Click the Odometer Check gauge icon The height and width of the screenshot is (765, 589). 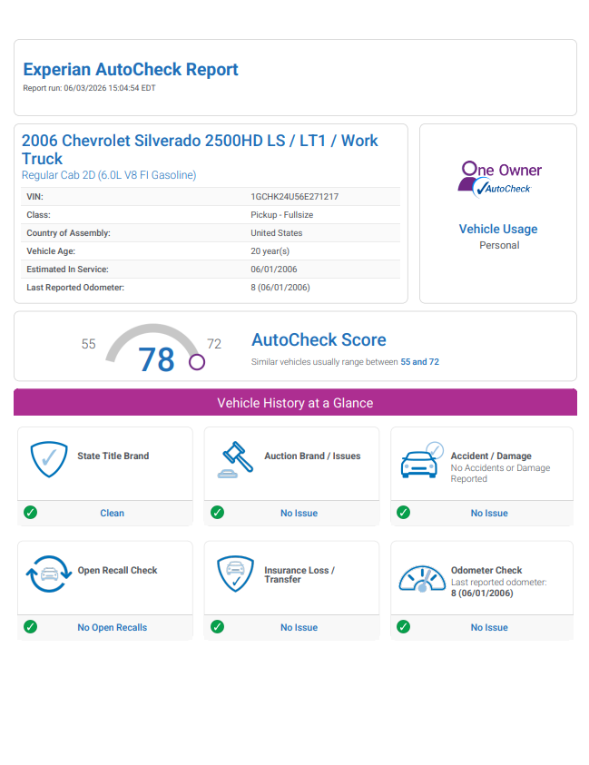pyautogui.click(x=422, y=579)
